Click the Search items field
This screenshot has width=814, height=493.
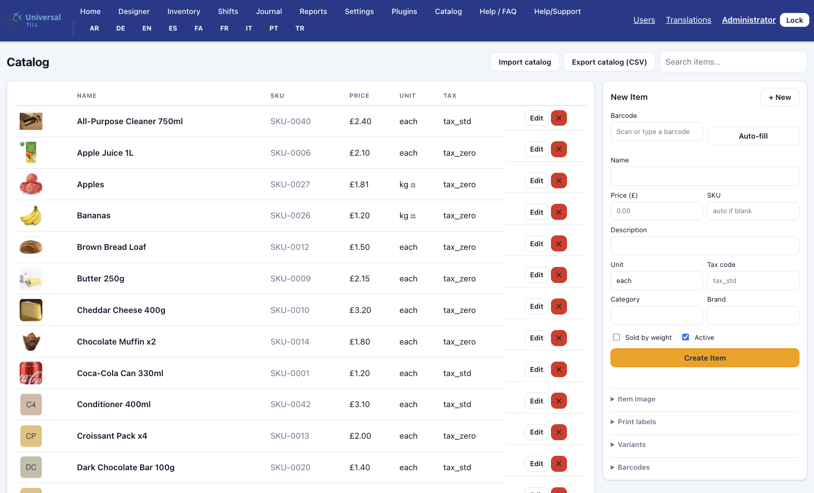(733, 62)
